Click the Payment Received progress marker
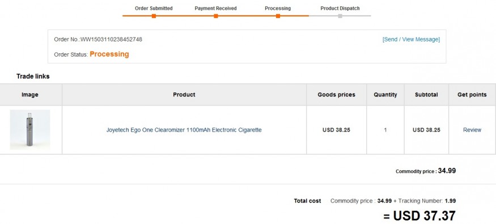 pos(216,16)
